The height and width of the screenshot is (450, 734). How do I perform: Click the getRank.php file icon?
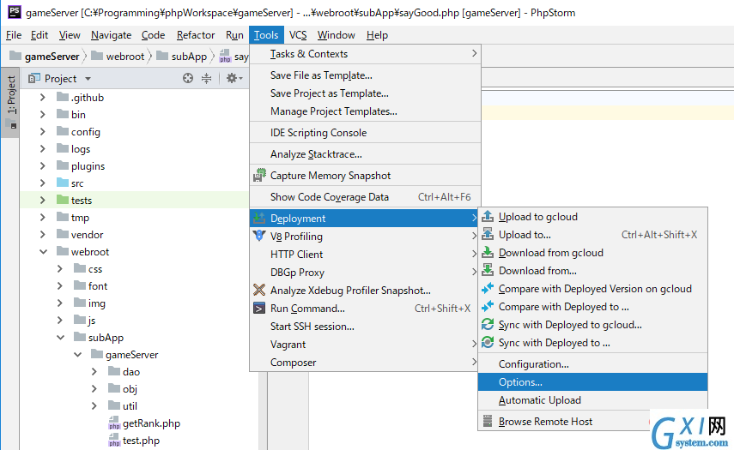tap(114, 423)
